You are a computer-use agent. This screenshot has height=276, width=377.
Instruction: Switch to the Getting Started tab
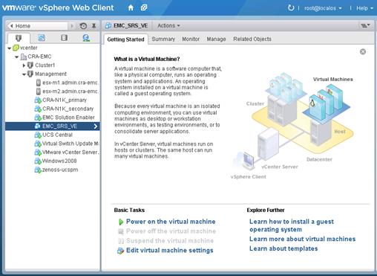point(125,39)
